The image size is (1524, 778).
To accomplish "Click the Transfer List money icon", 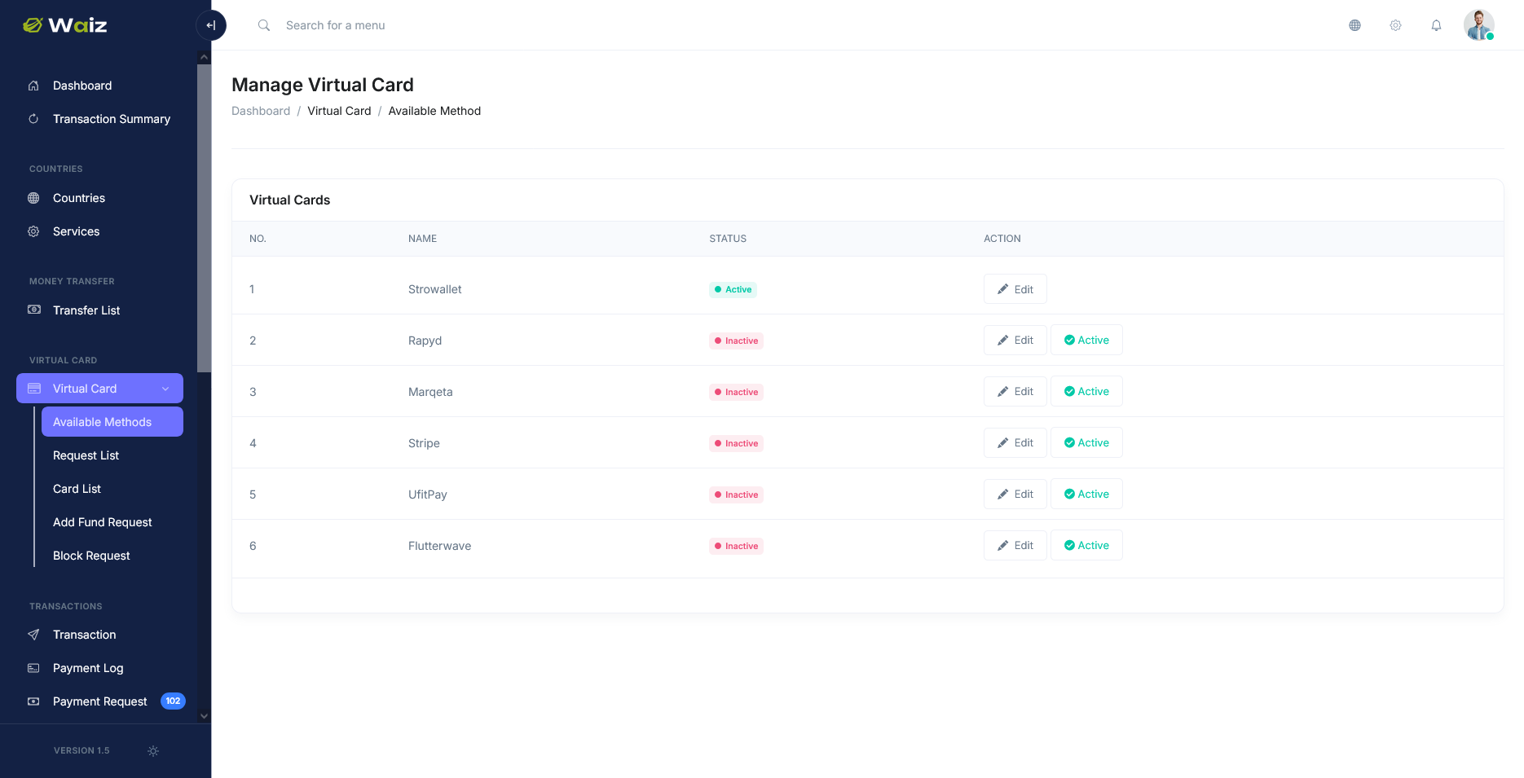I will [33, 310].
